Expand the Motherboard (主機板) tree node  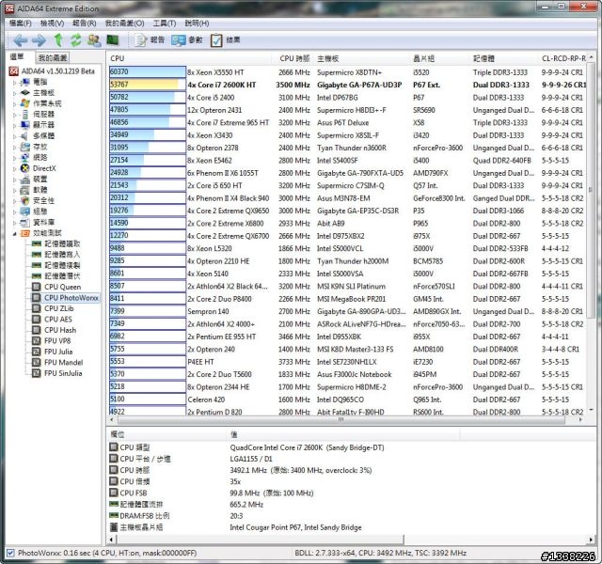pos(15,93)
